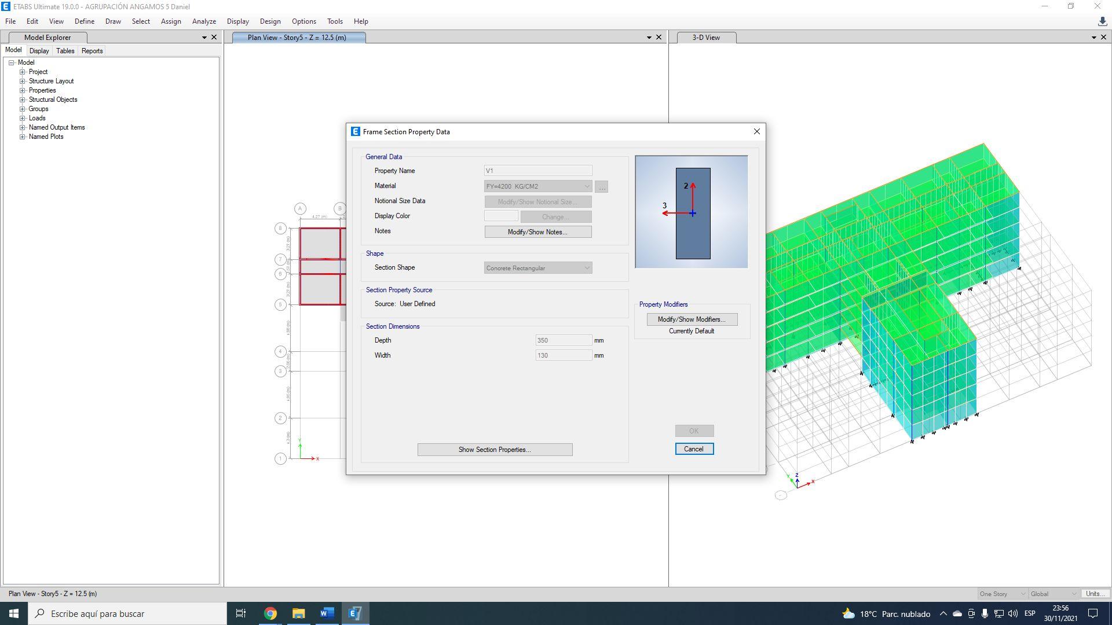Click the Modify/Show Modifiers button
1112x625 pixels.
[x=692, y=319]
